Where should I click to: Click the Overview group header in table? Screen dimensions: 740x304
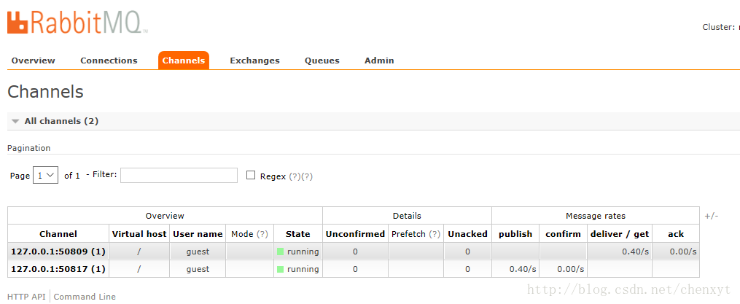[165, 216]
